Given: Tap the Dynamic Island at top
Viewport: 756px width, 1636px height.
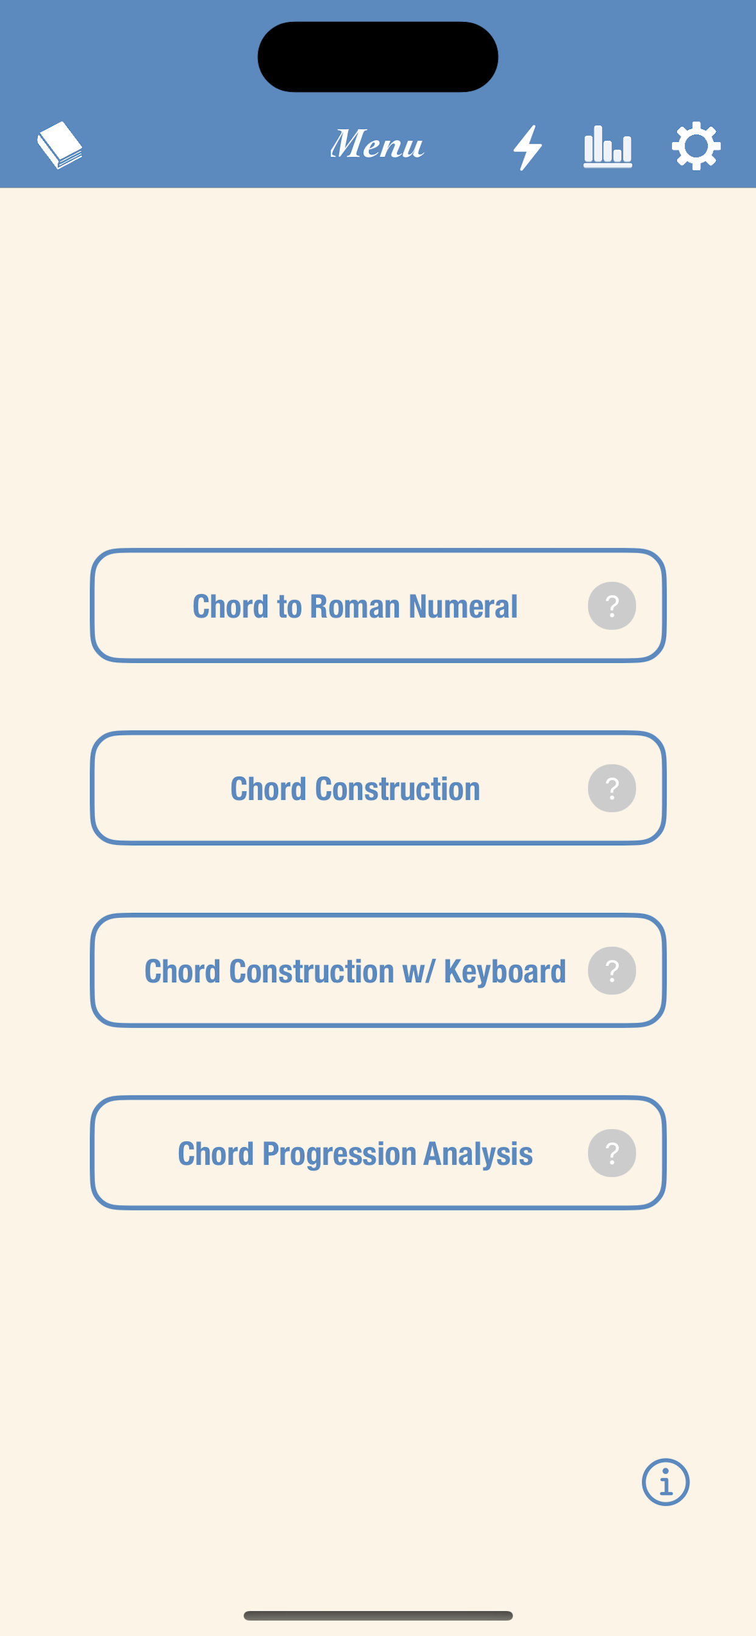Looking at the screenshot, I should [378, 57].
